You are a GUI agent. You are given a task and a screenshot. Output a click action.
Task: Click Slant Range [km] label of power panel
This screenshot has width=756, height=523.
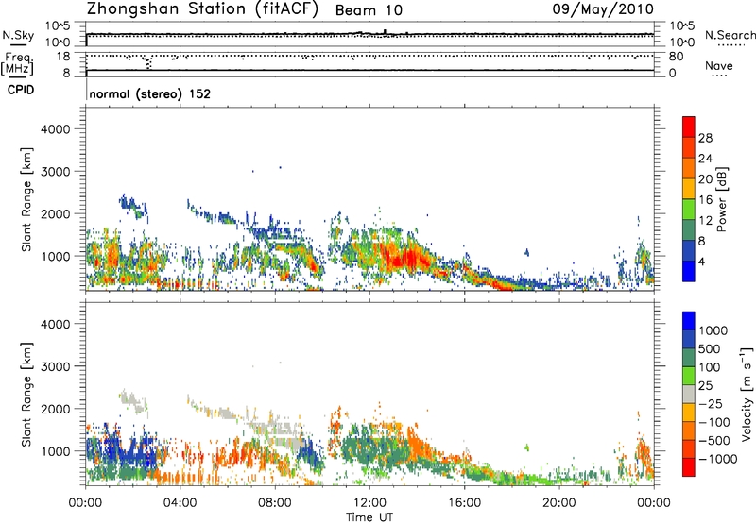[26, 199]
